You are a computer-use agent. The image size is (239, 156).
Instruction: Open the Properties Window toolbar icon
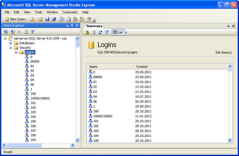point(89,19)
